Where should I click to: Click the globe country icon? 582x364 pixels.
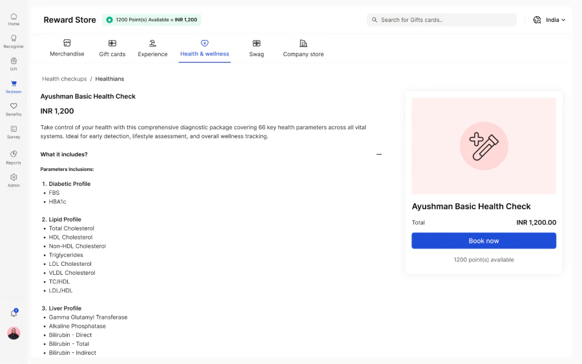click(x=537, y=20)
